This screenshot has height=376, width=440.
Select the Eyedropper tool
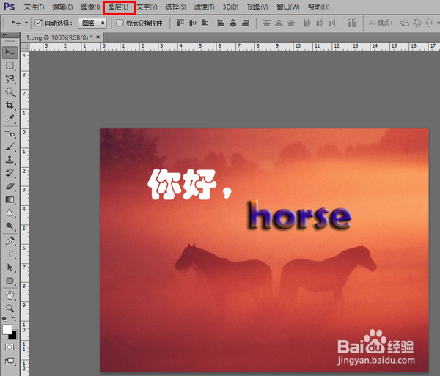10,119
